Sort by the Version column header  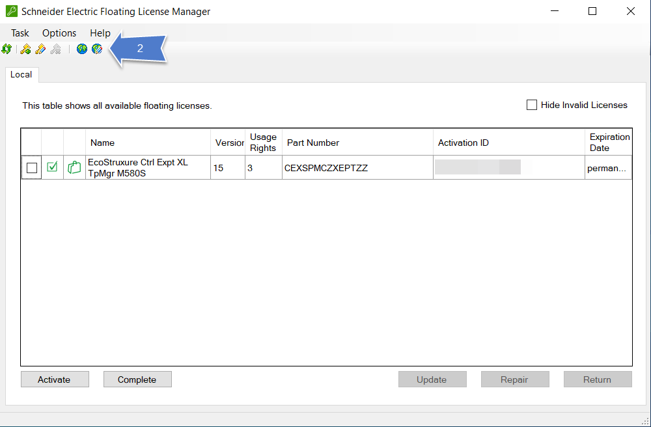point(228,143)
